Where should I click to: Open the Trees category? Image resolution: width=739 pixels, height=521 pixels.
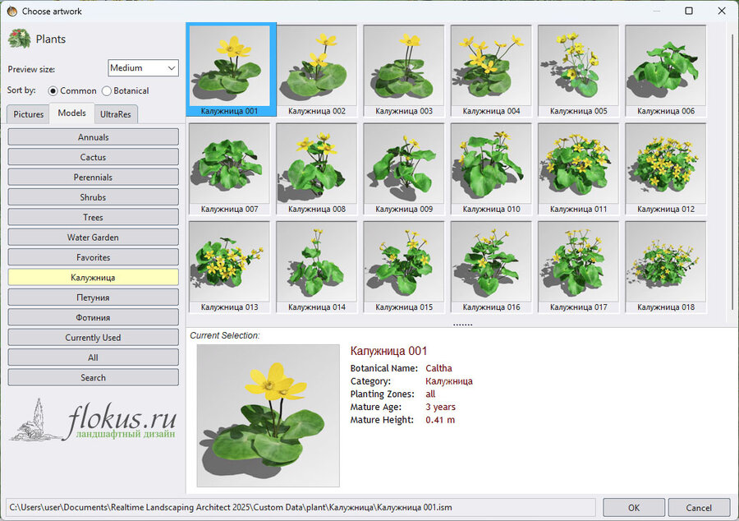[94, 218]
